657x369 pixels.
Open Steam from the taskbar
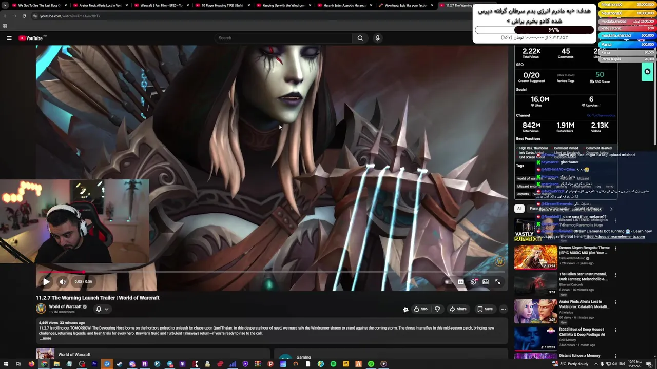tap(120, 364)
